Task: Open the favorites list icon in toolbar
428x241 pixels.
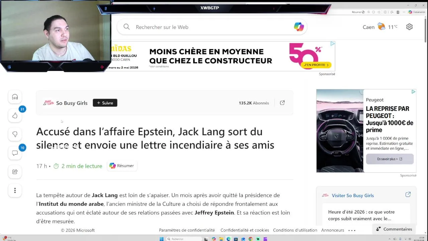Action: pos(392,12)
